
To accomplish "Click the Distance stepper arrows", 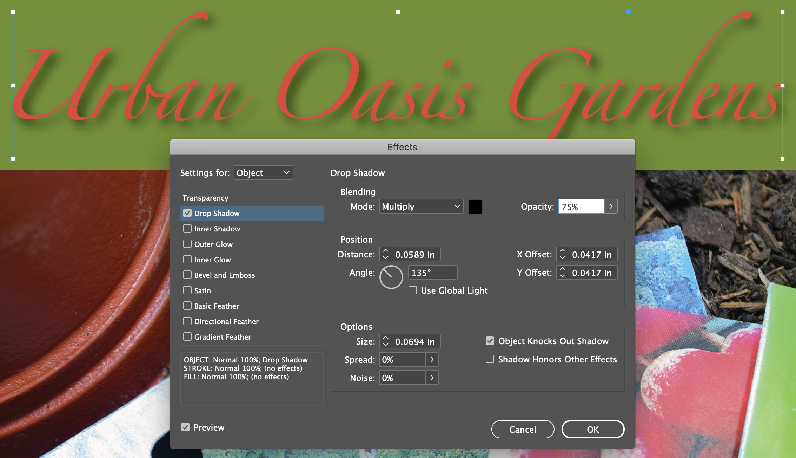I will point(386,254).
